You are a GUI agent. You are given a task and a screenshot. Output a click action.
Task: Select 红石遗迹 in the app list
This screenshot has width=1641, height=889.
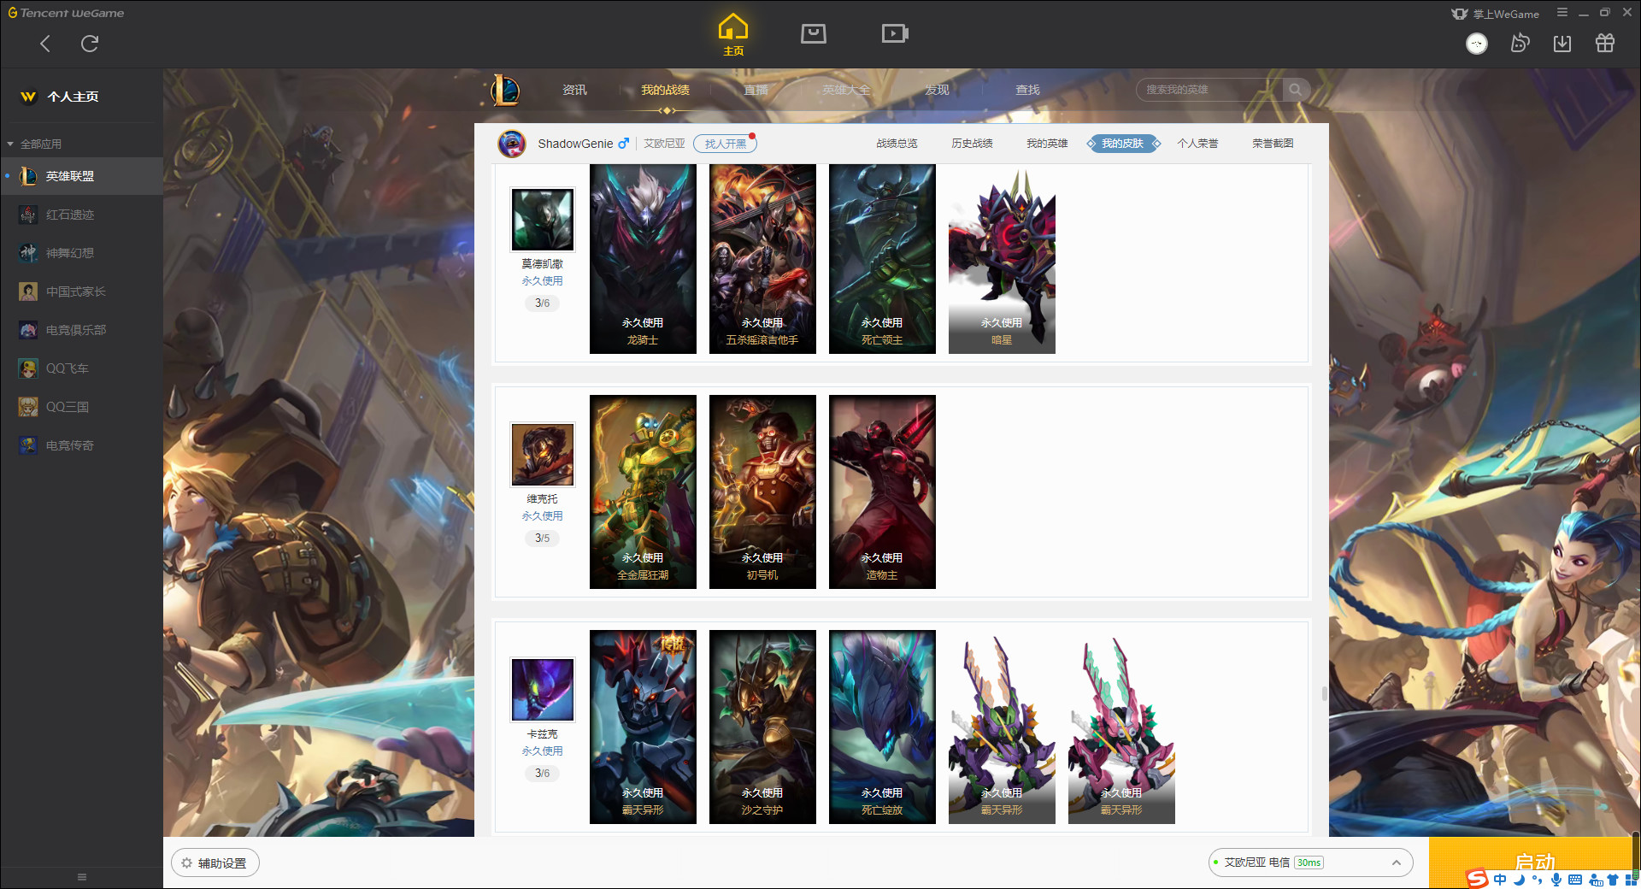81,215
